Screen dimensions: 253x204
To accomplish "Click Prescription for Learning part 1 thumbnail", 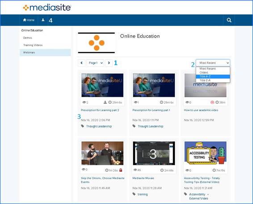I will [x=154, y=85].
